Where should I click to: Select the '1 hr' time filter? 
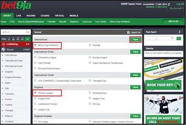pos(9,39)
